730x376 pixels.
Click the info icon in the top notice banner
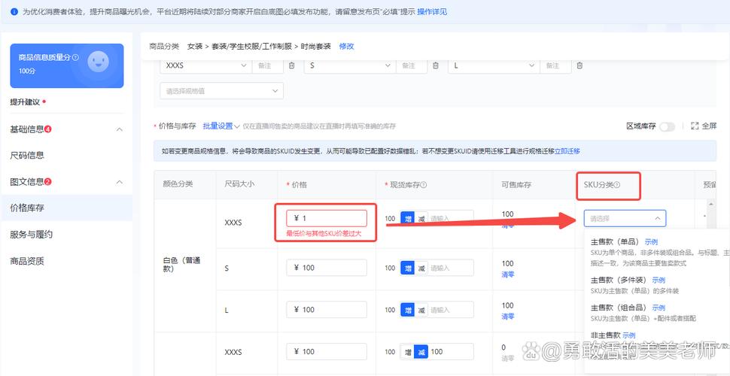(x=14, y=12)
